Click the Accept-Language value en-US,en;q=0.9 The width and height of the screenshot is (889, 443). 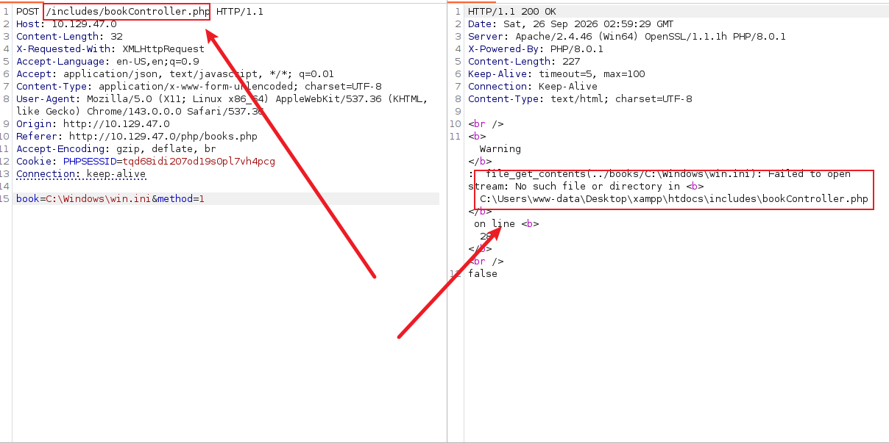157,62
